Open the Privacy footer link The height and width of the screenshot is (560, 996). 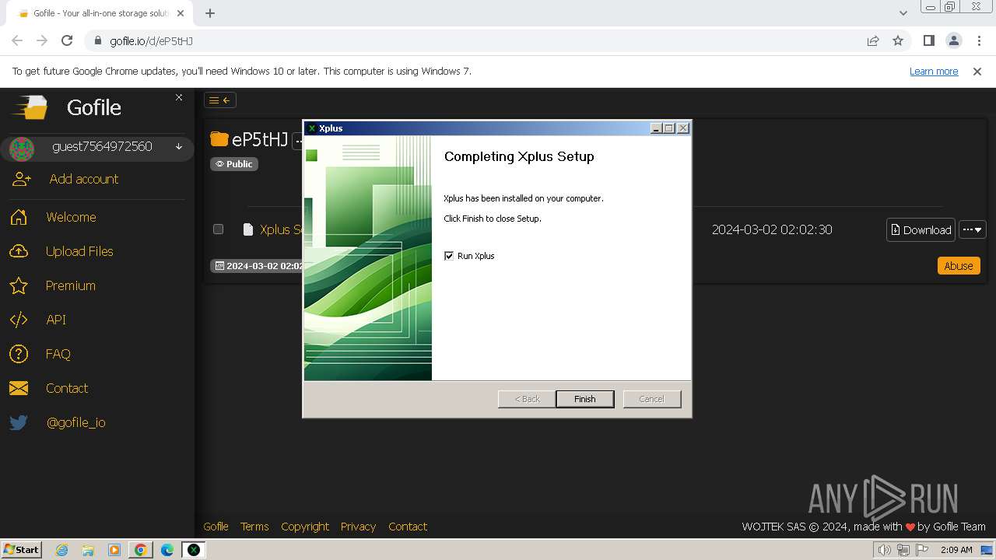pyautogui.click(x=358, y=527)
